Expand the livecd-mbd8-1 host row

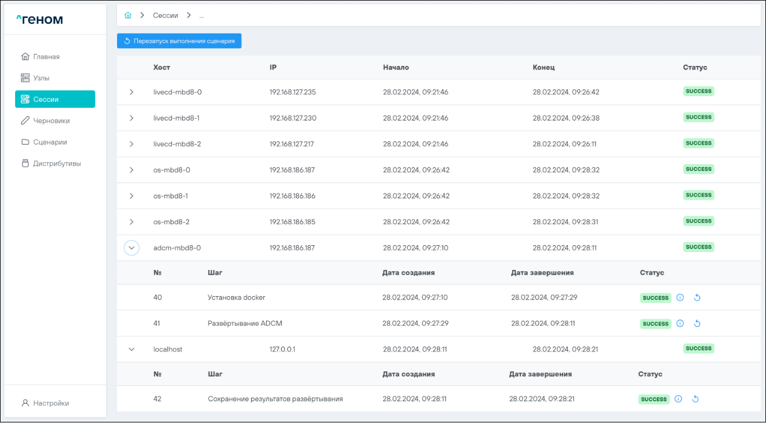click(132, 118)
